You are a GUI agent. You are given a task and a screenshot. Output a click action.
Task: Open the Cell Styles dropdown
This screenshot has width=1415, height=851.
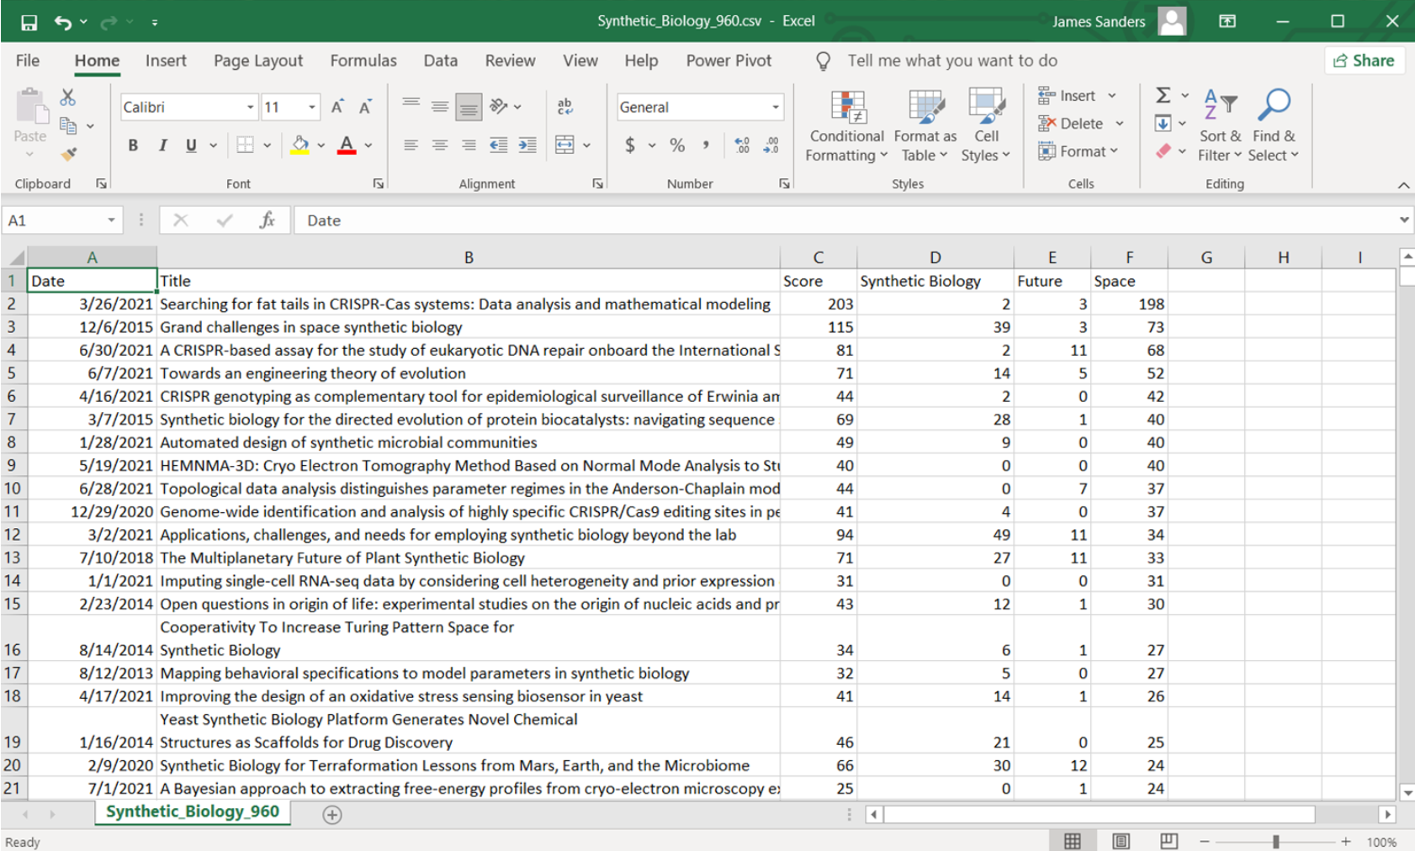coord(986,126)
